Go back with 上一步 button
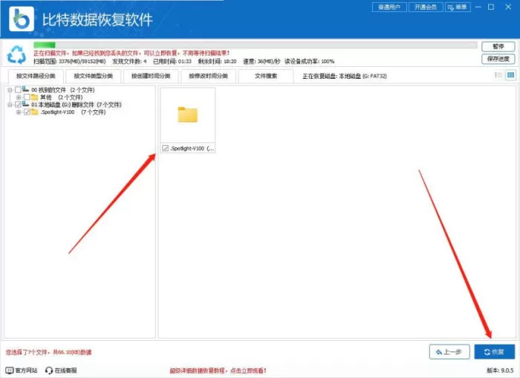The image size is (520, 378). (x=449, y=352)
